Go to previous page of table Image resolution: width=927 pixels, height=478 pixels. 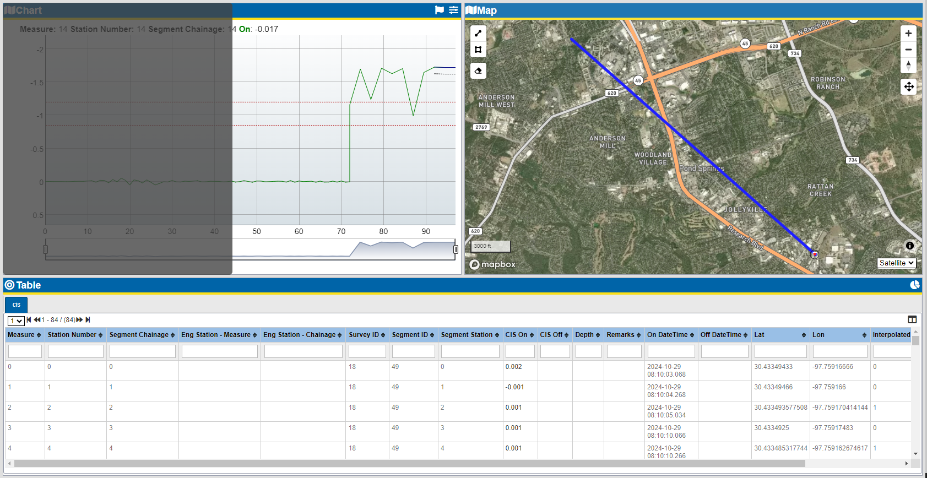click(x=37, y=319)
